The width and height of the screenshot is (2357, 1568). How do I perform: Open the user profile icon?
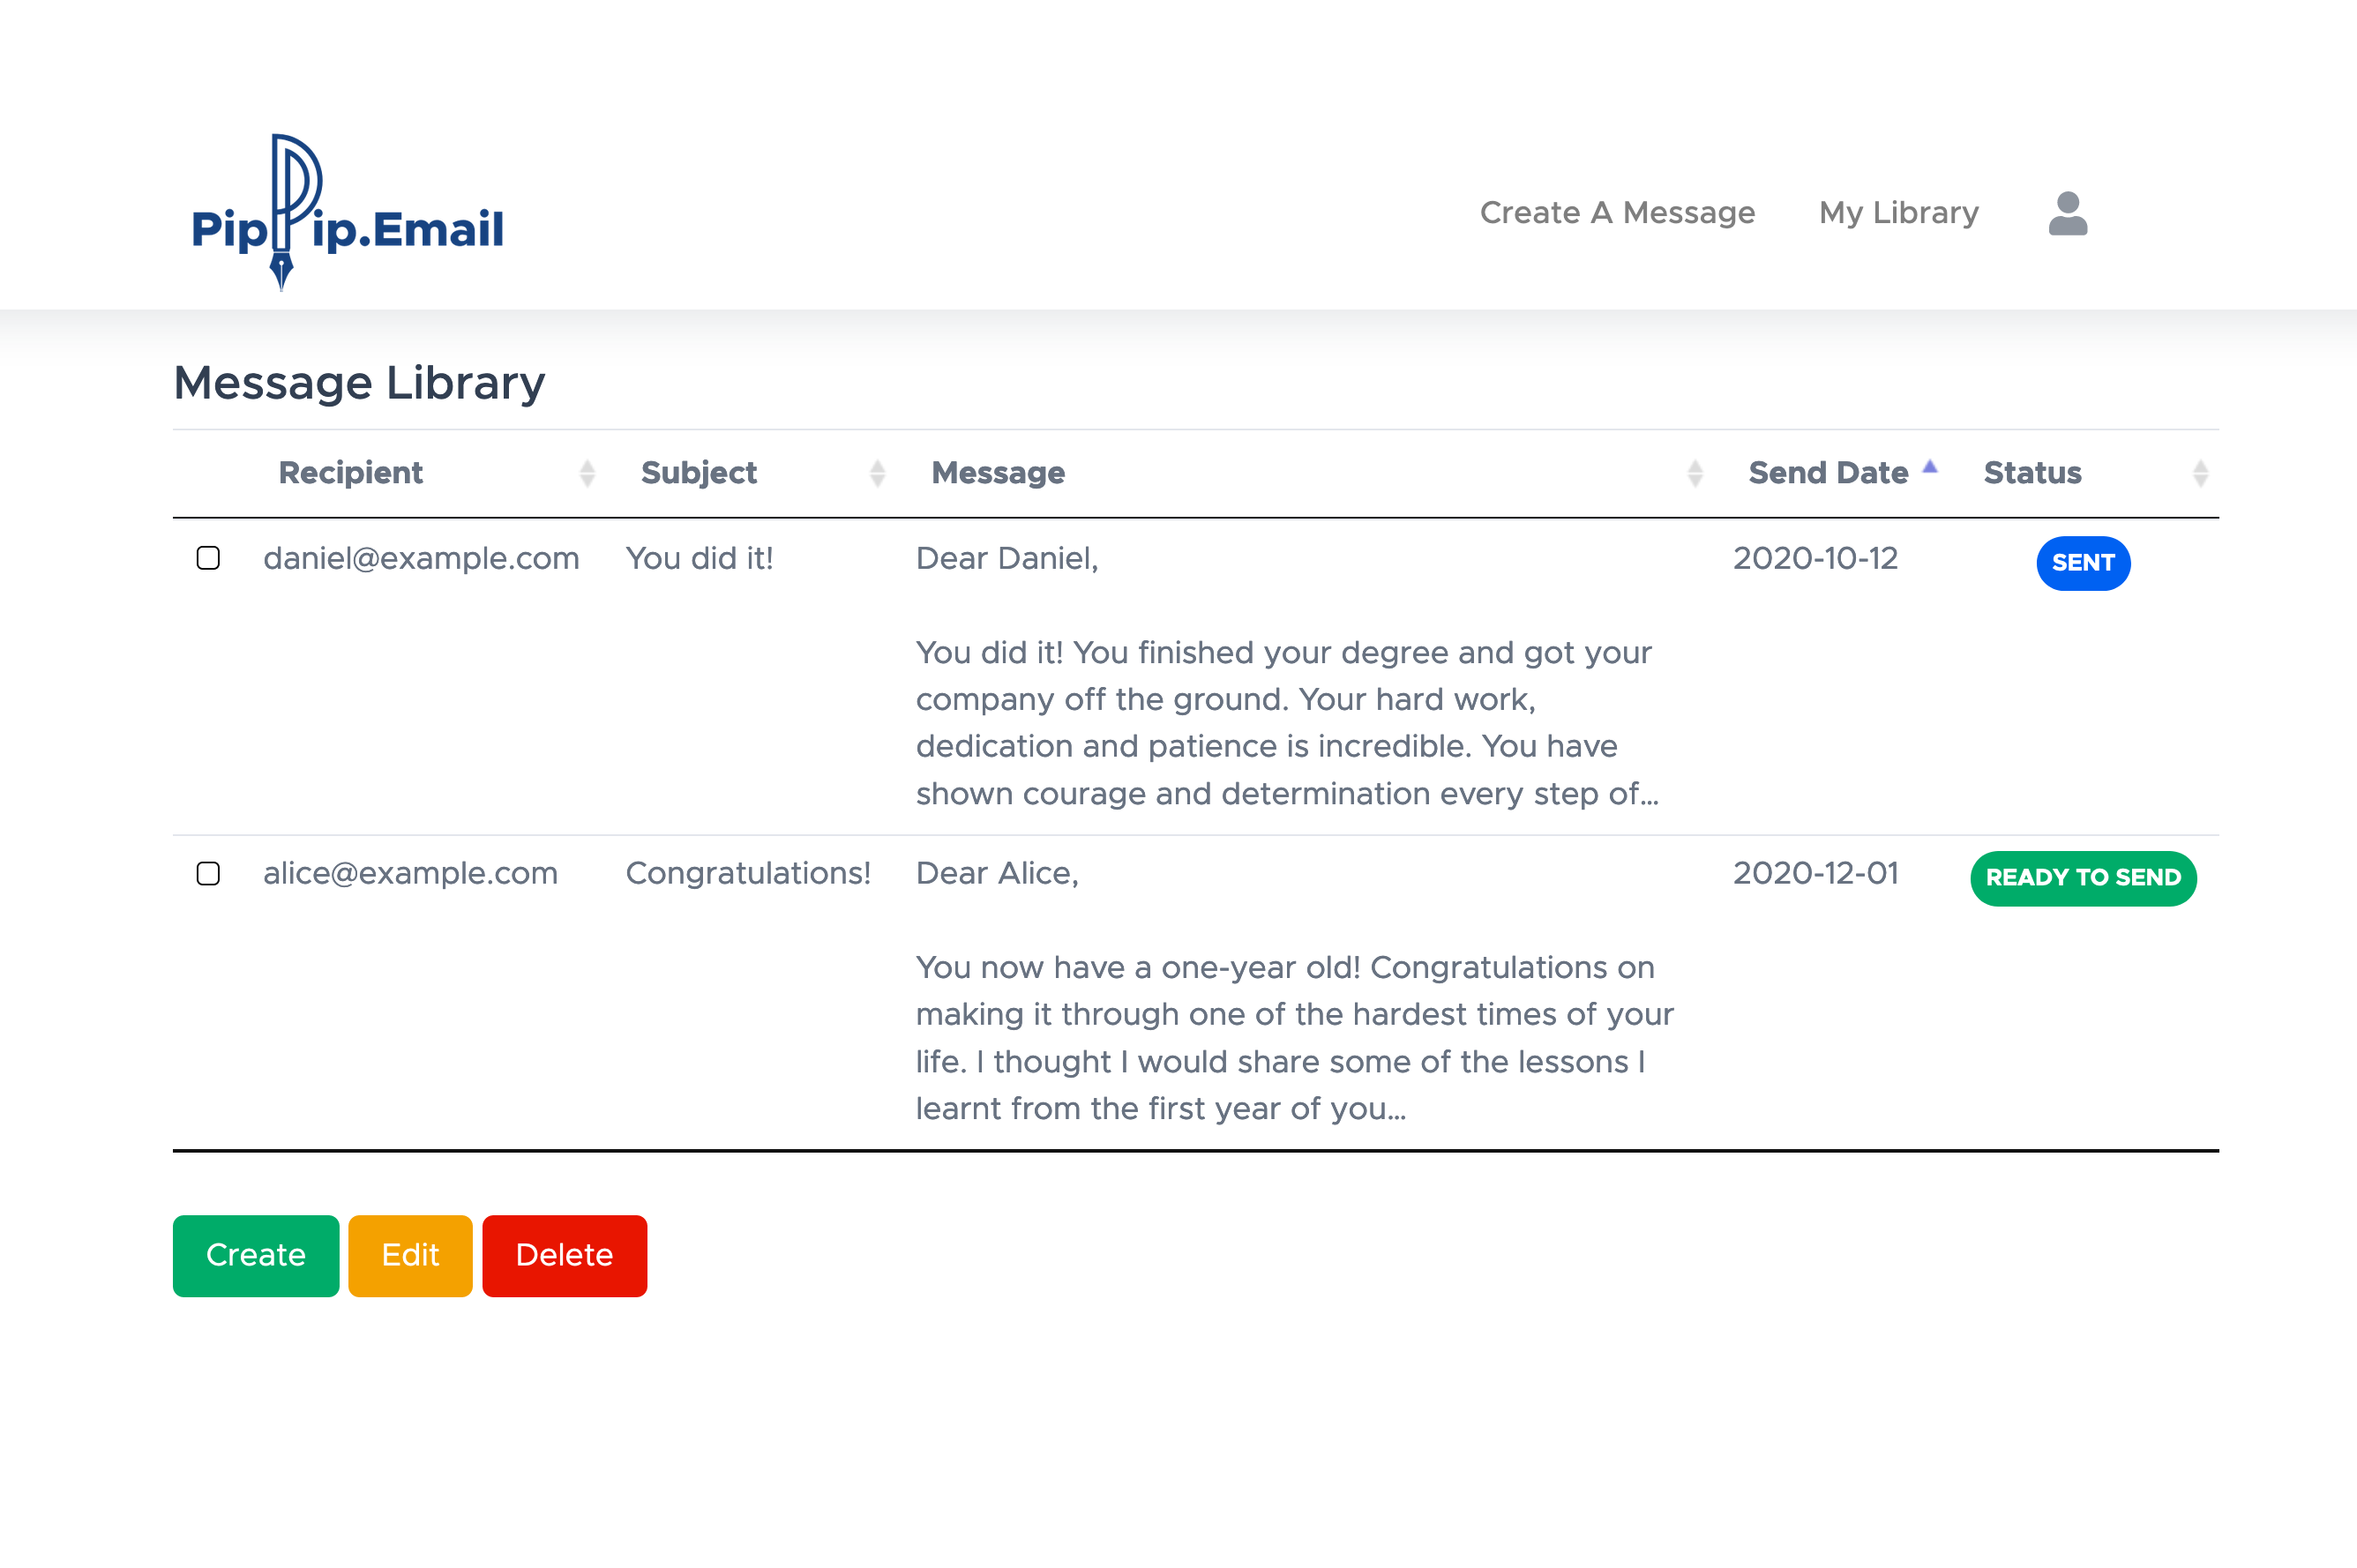2067,213
